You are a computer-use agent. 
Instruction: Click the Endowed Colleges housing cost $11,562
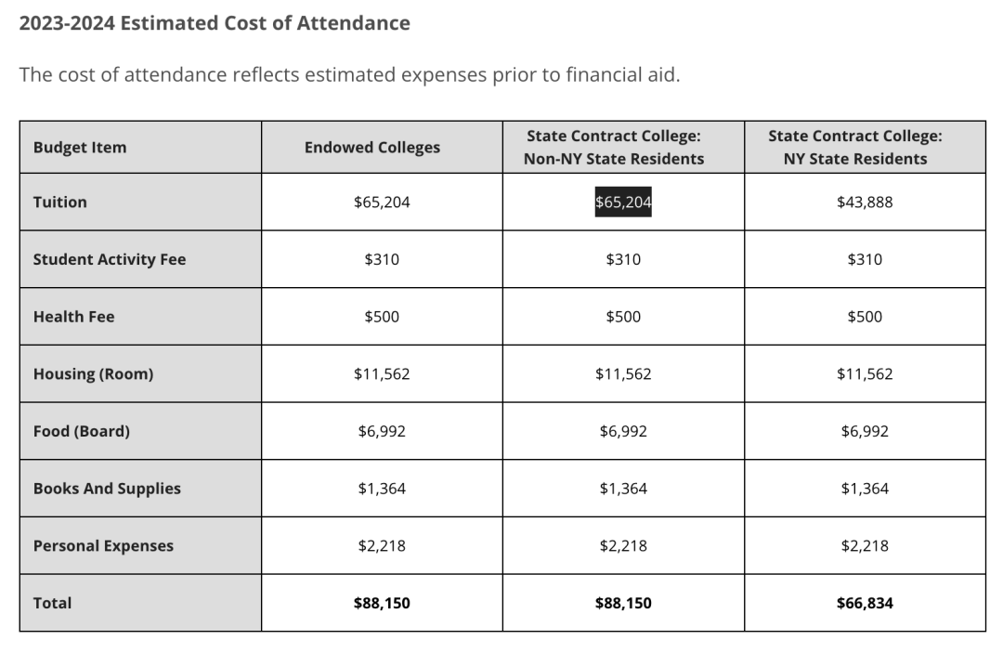pos(382,374)
